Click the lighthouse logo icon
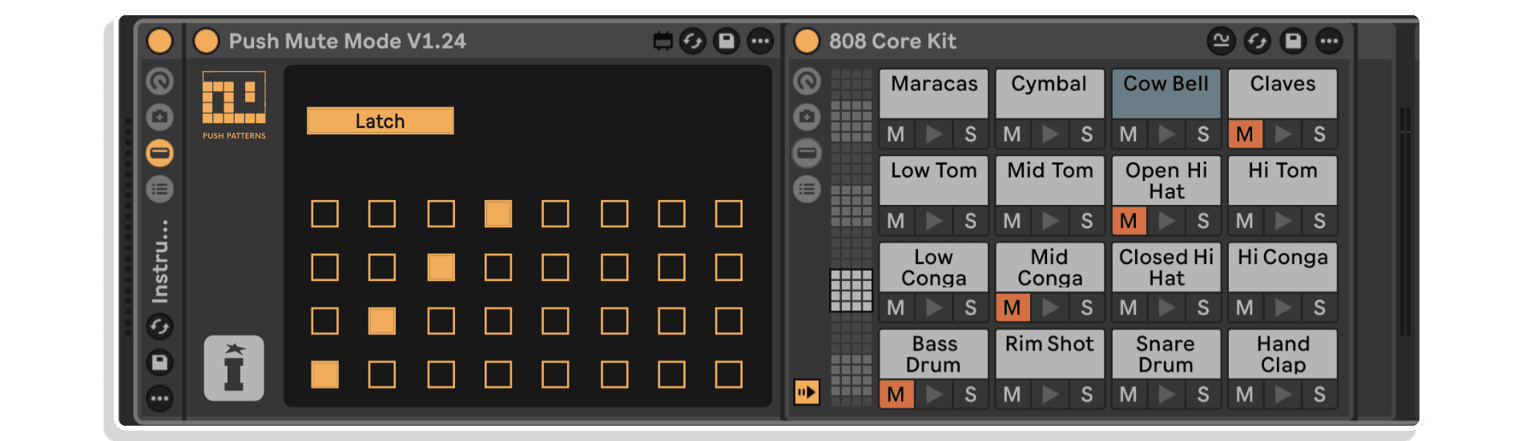The height and width of the screenshot is (441, 1538). (x=234, y=368)
